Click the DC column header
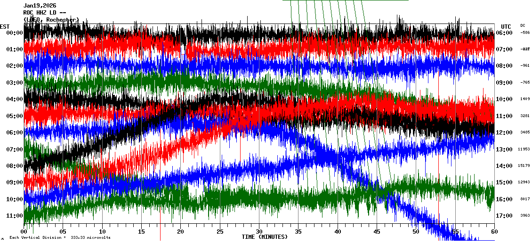This screenshot has width=532, height=244. pos(523,25)
